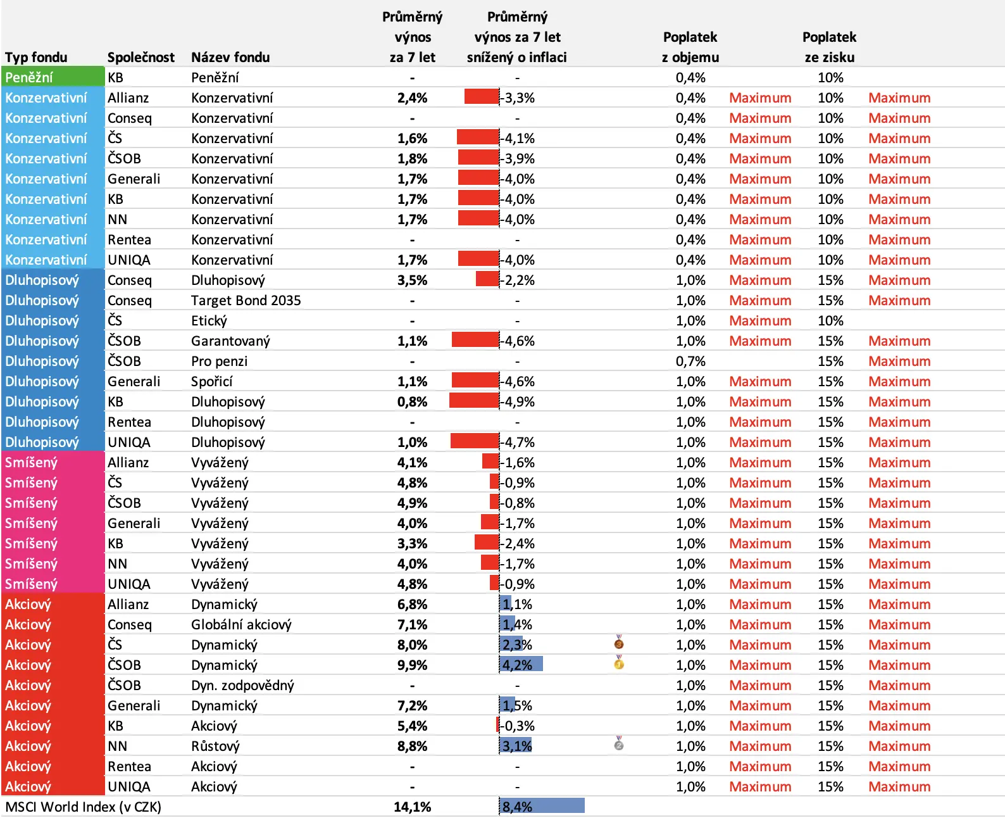This screenshot has height=818, width=1005.
Task: Select the Společnost column header
Action: [140, 57]
